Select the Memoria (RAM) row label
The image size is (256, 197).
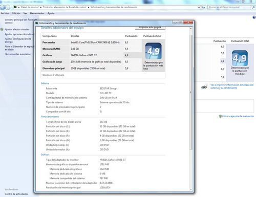coord(51,49)
